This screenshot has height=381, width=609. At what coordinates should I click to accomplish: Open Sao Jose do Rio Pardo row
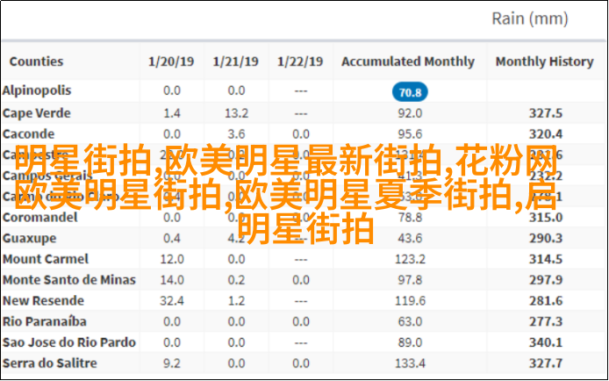[x=68, y=342]
